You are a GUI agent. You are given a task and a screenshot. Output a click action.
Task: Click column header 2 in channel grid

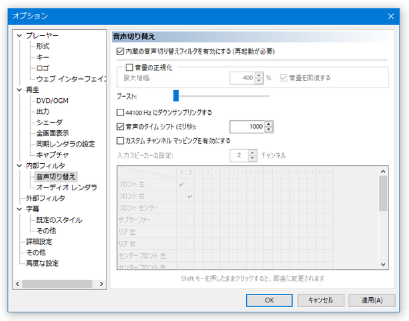pyautogui.click(x=190, y=172)
